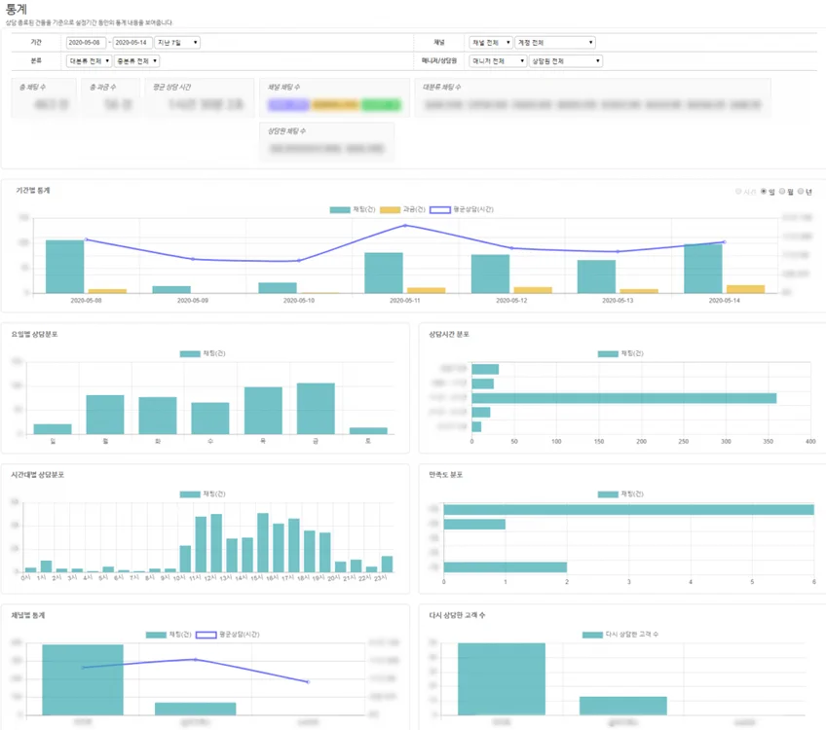Select the 일 radio button
Image resolution: width=826 pixels, height=730 pixels.
764,192
